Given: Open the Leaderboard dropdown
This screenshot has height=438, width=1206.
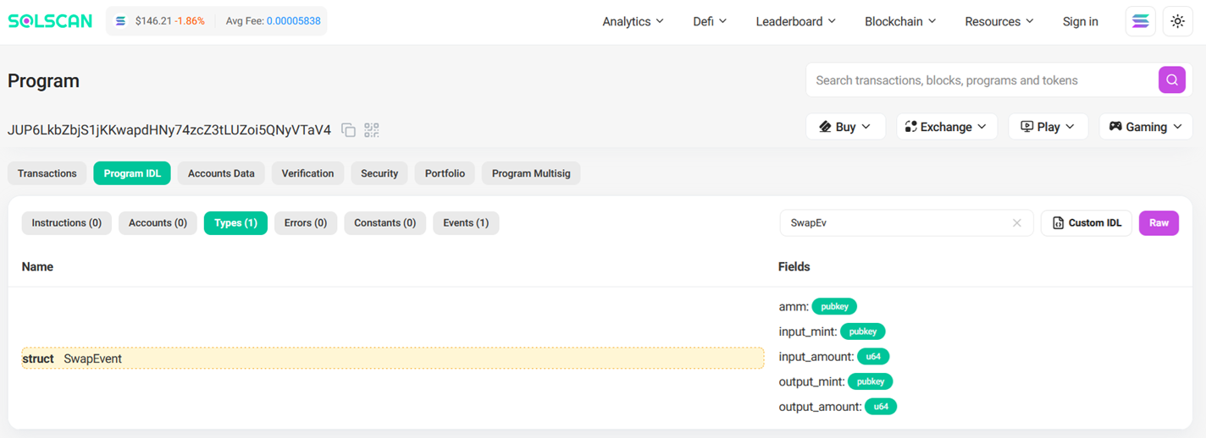Looking at the screenshot, I should coord(795,22).
